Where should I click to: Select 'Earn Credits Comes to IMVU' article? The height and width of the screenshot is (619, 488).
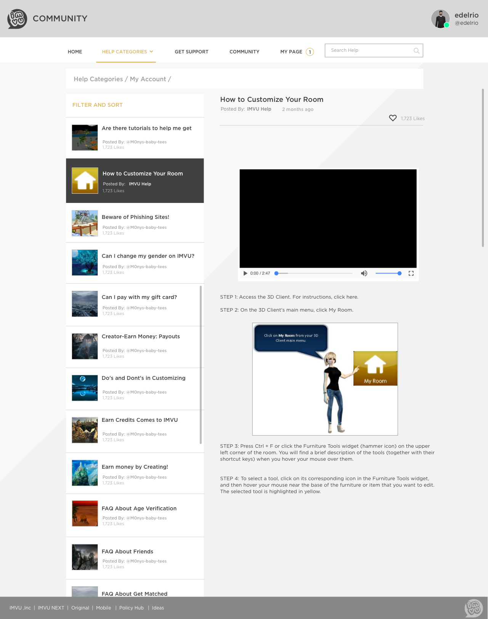[140, 420]
